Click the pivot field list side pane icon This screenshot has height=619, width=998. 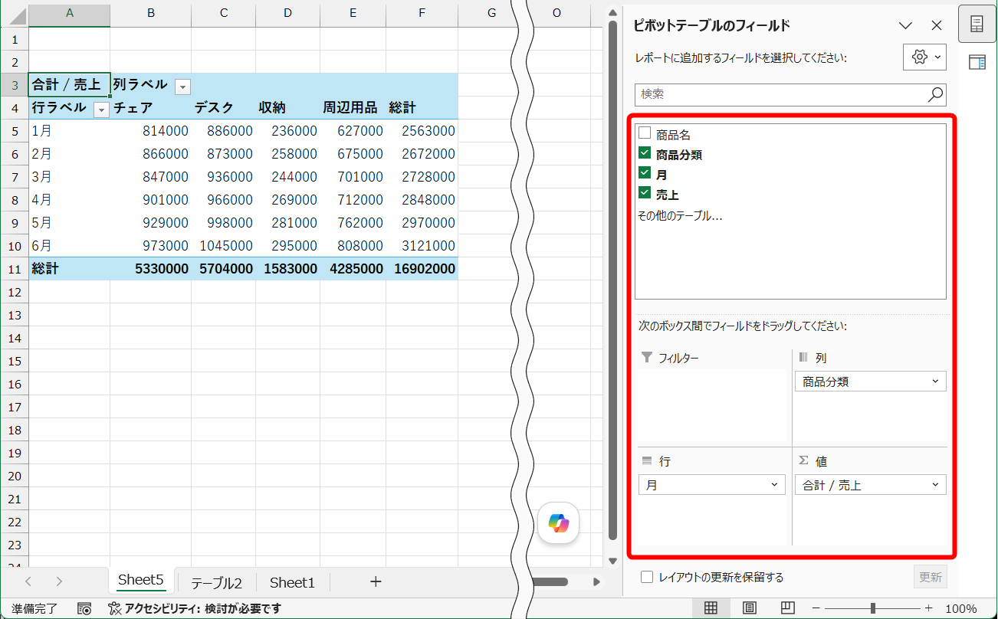pos(977,24)
